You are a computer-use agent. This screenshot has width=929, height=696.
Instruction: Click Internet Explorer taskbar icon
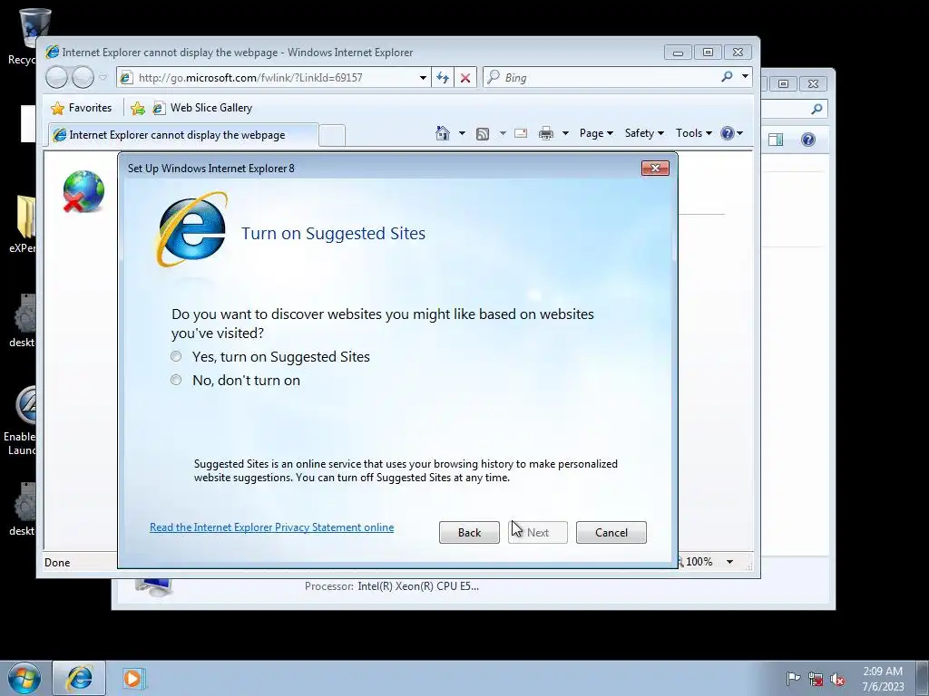point(79,678)
